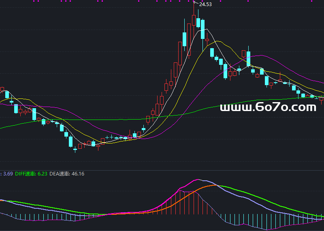Select the red candlestick at the 24.53 high
The height and width of the screenshot is (231, 324).
click(194, 20)
